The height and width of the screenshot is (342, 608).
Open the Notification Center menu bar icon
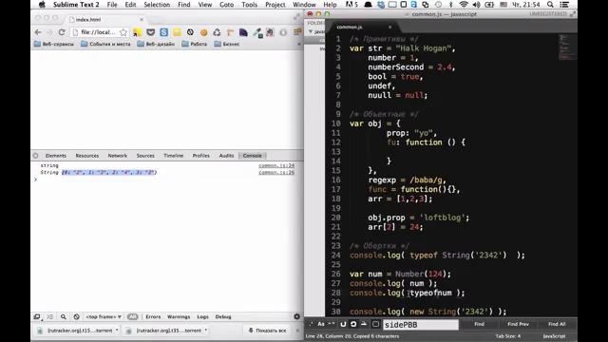click(x=564, y=5)
